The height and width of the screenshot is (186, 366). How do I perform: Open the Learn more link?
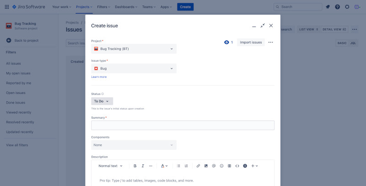pyautogui.click(x=99, y=77)
